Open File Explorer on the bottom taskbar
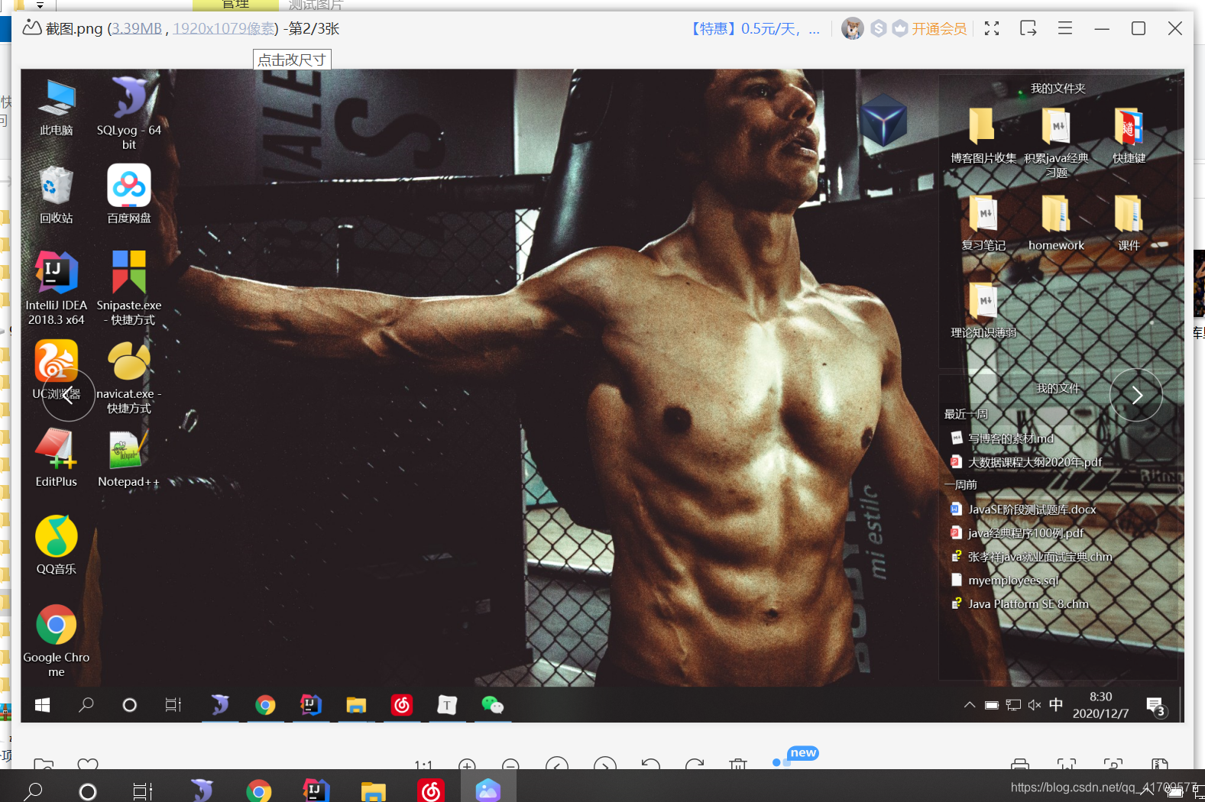Image resolution: width=1205 pixels, height=802 pixels. (374, 791)
